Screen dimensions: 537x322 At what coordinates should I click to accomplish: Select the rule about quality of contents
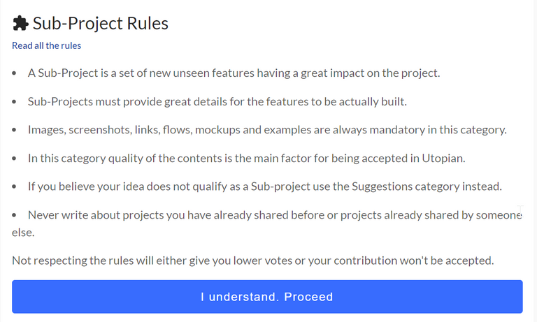point(246,159)
